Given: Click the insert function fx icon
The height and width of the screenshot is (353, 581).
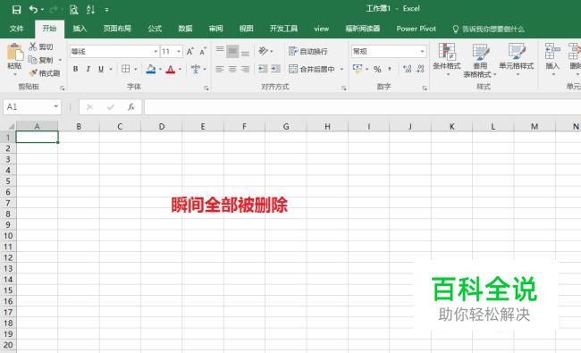Looking at the screenshot, I should pos(131,107).
